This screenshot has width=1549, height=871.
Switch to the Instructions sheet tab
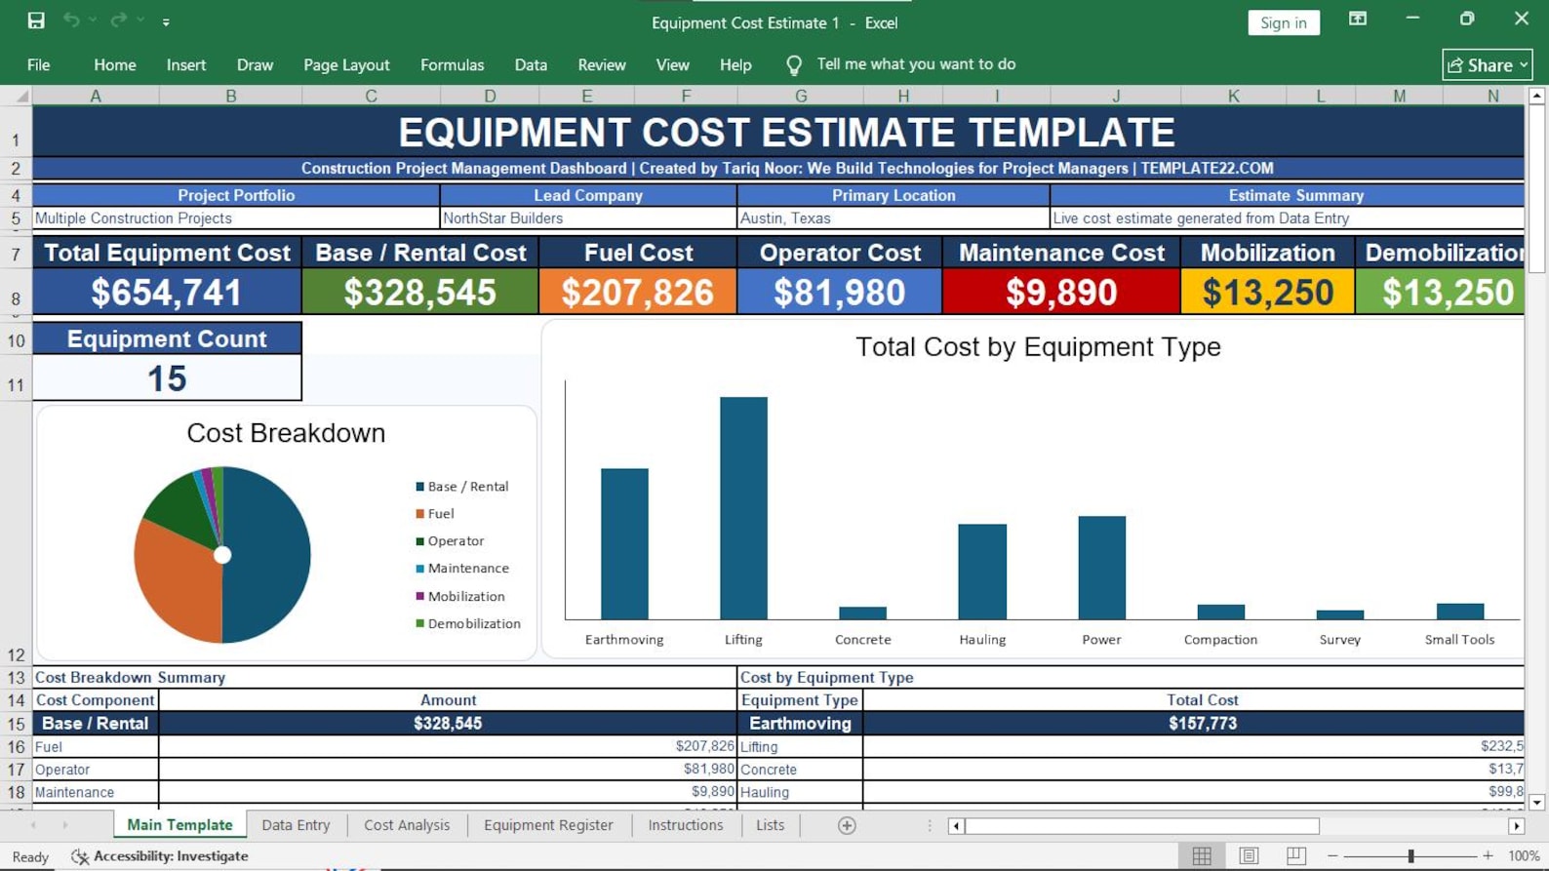[686, 825]
